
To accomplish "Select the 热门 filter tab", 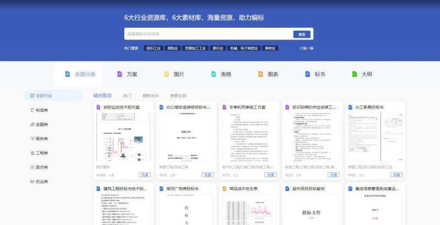I will (x=127, y=95).
